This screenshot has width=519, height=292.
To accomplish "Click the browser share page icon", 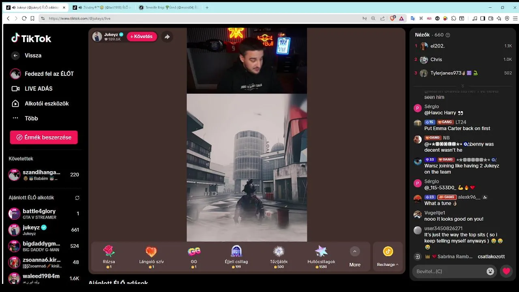I will point(382,18).
